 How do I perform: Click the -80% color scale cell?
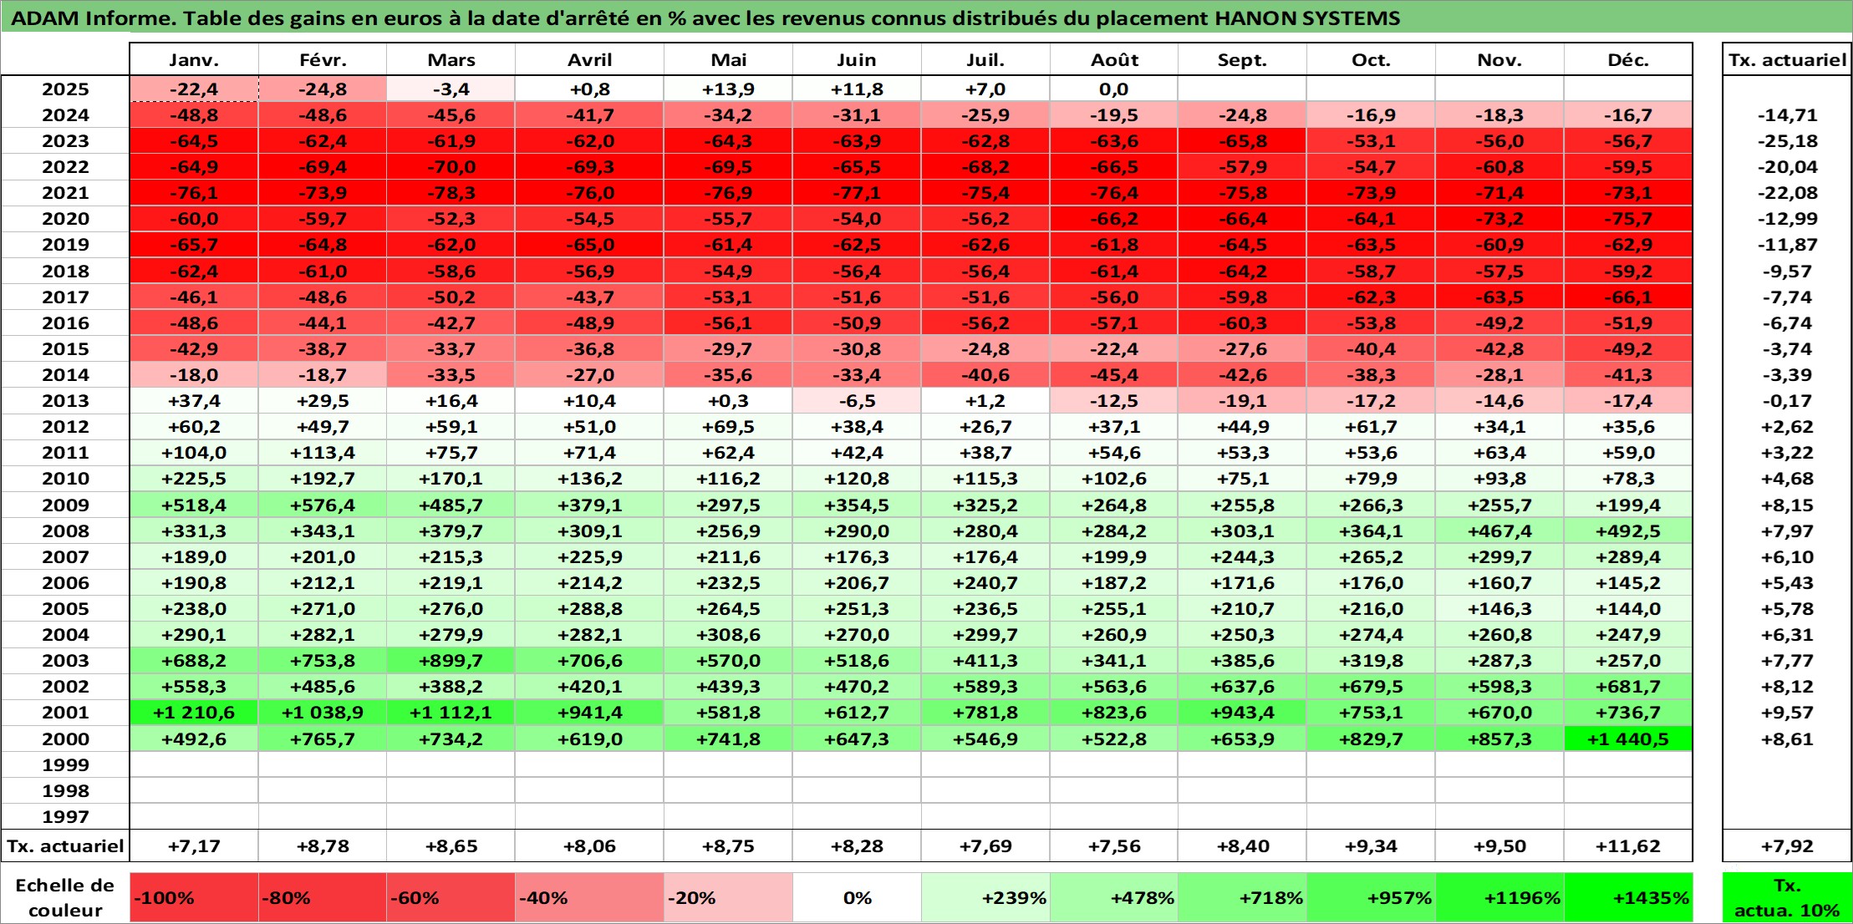pos(323,898)
